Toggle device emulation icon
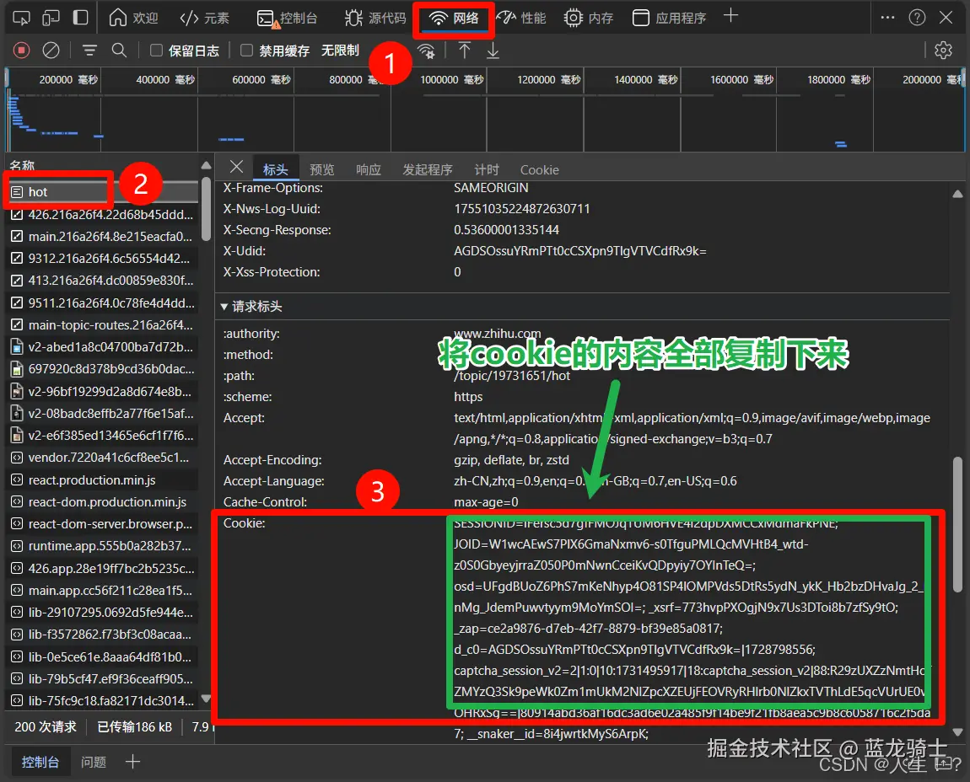This screenshot has width=970, height=782. pyautogui.click(x=51, y=18)
